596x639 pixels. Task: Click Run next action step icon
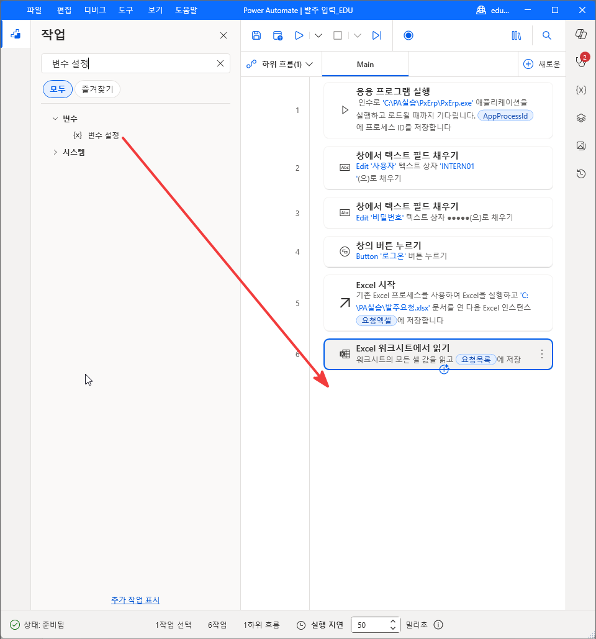[377, 35]
